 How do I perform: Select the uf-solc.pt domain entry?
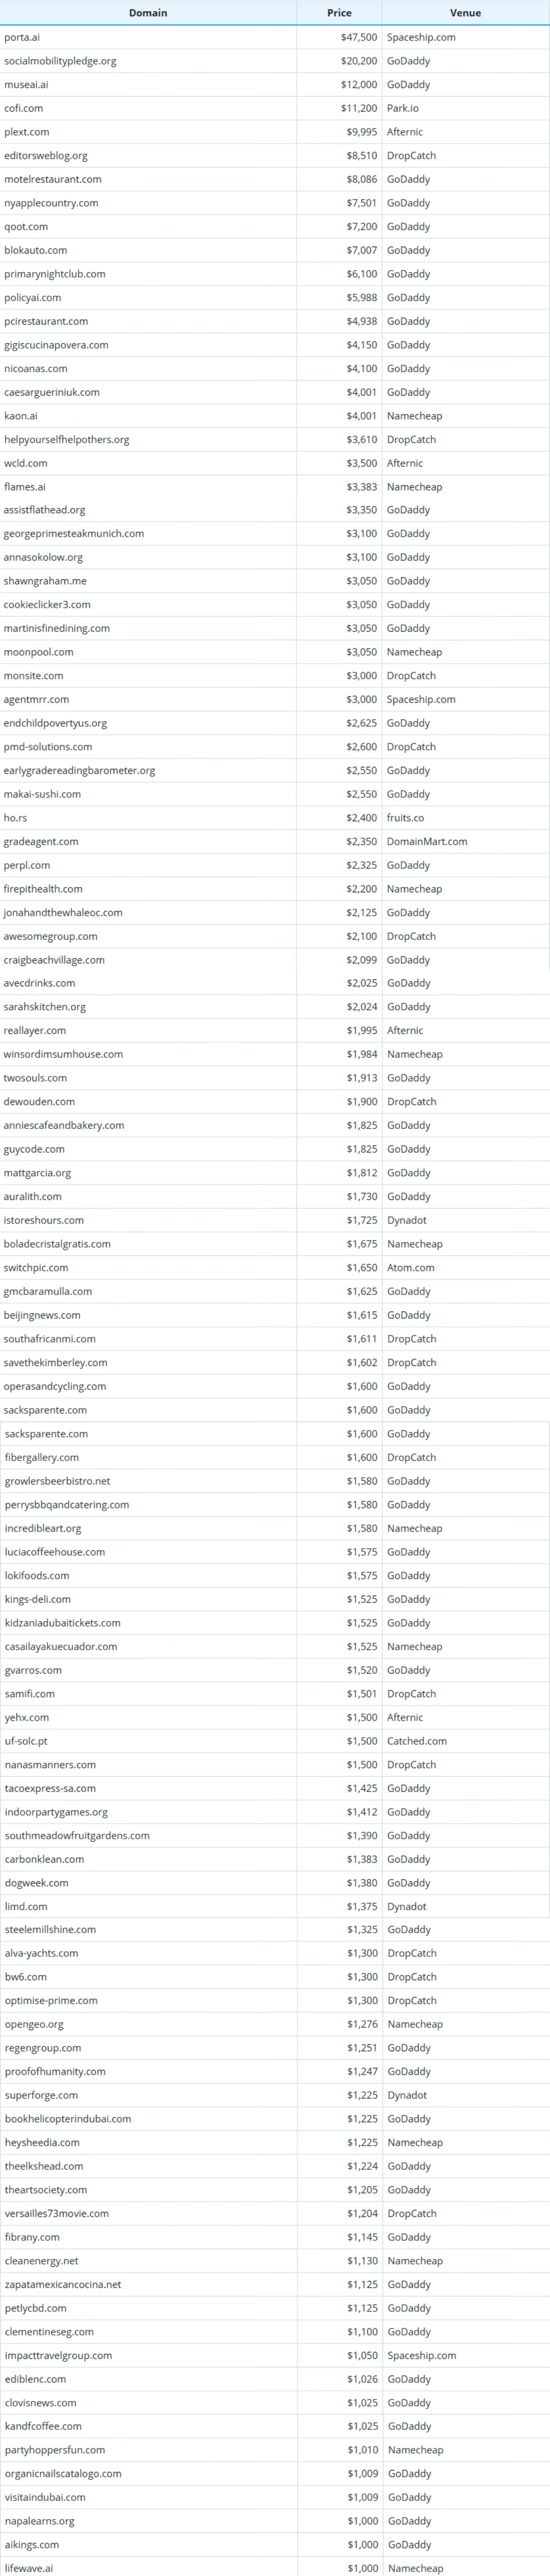26,1741
